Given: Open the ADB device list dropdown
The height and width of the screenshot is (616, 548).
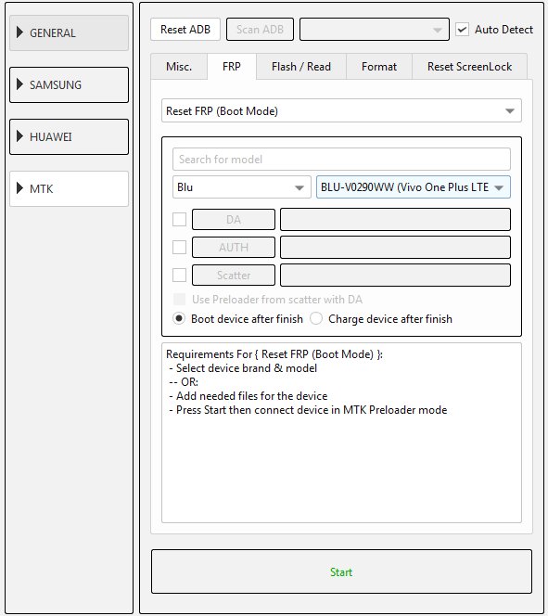Looking at the screenshot, I should point(375,30).
